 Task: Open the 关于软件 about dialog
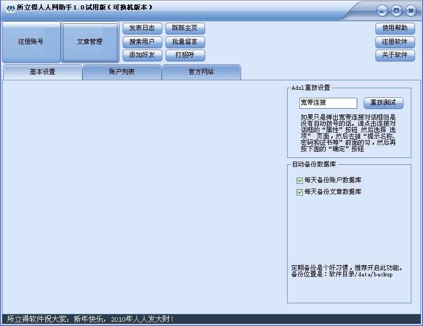pos(394,55)
